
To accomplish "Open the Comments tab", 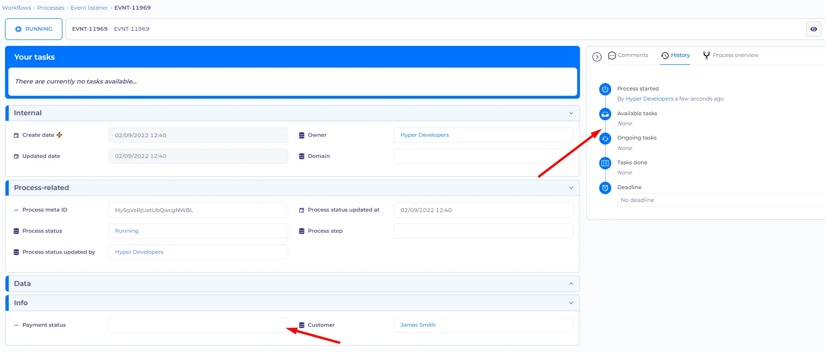I will pos(628,56).
